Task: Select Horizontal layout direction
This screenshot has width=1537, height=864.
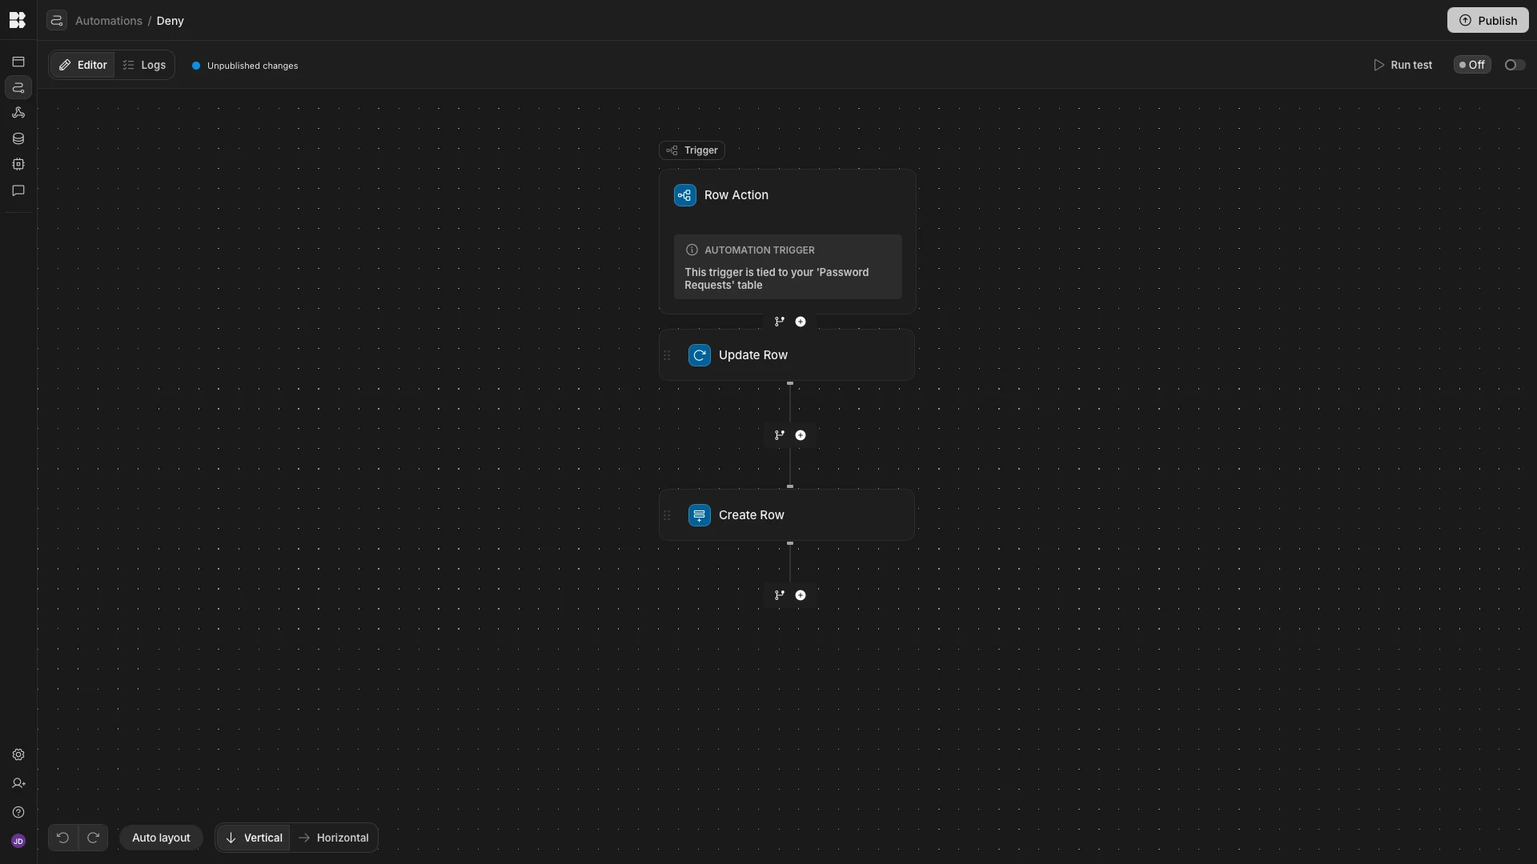Action: click(x=333, y=838)
